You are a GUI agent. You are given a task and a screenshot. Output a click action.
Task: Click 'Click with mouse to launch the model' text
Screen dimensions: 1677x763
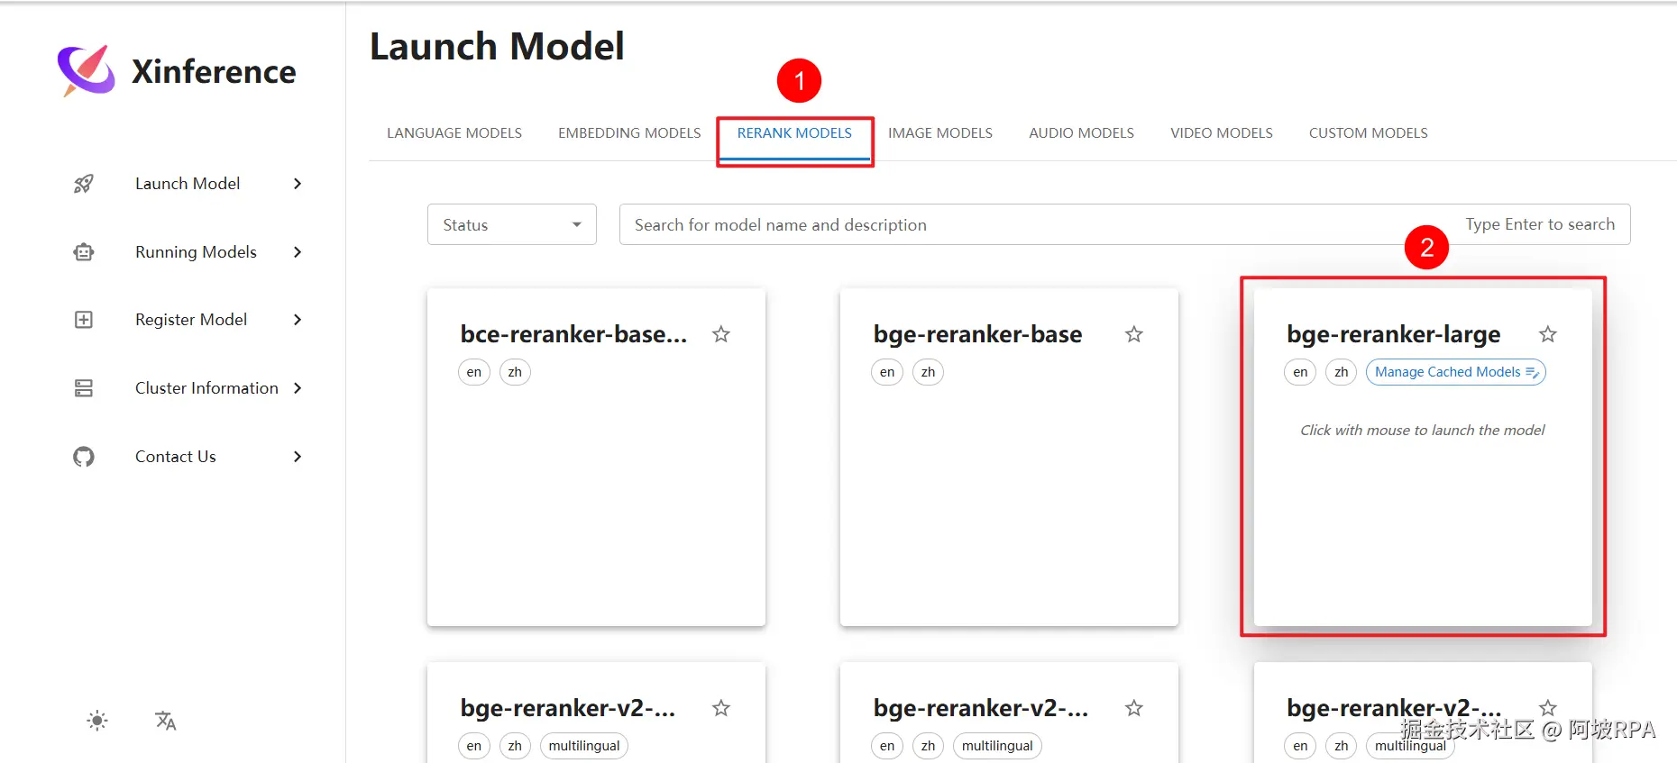click(x=1423, y=431)
